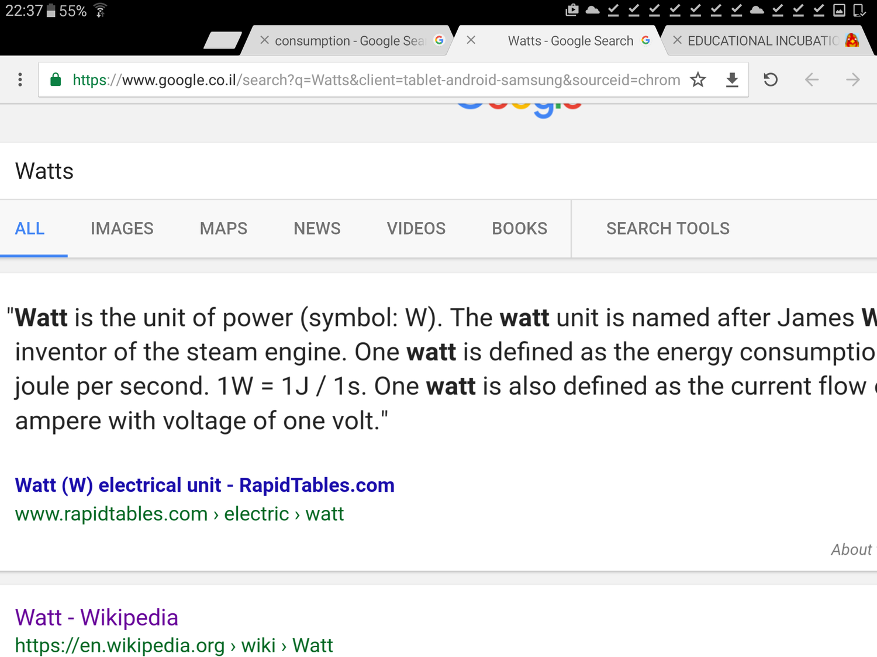Switch to the EDUCATIONAL INCUBATION tab
This screenshot has width=877, height=657.
pos(762,41)
